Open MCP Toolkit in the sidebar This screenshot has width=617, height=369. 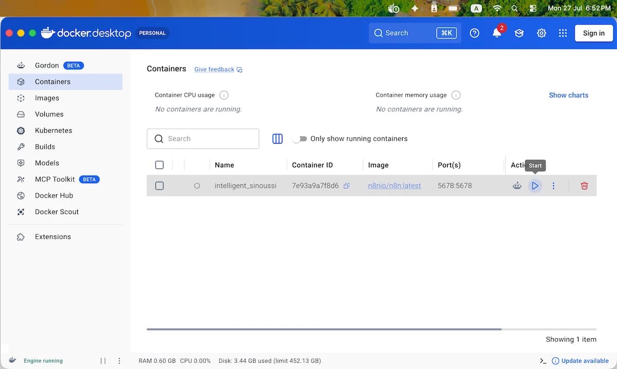pyautogui.click(x=65, y=179)
